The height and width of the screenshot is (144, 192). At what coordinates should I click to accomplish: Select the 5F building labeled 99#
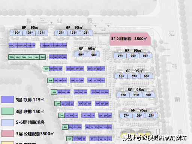click(81, 55)
